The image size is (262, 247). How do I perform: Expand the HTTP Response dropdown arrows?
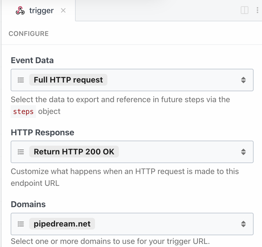pyautogui.click(x=243, y=152)
